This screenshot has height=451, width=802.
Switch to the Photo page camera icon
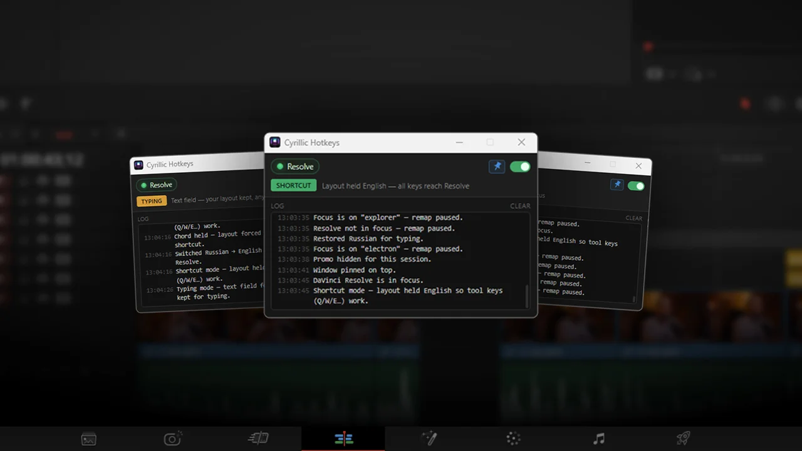click(x=172, y=438)
